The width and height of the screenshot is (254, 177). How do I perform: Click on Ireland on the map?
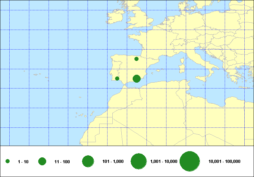[115, 18]
